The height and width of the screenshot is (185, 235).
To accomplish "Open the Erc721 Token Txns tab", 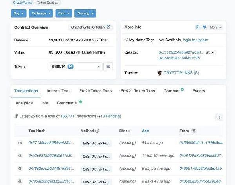I will pyautogui.click(x=137, y=91).
